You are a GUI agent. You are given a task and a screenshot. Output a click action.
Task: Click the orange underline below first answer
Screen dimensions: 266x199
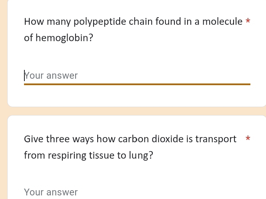tap(137, 84)
